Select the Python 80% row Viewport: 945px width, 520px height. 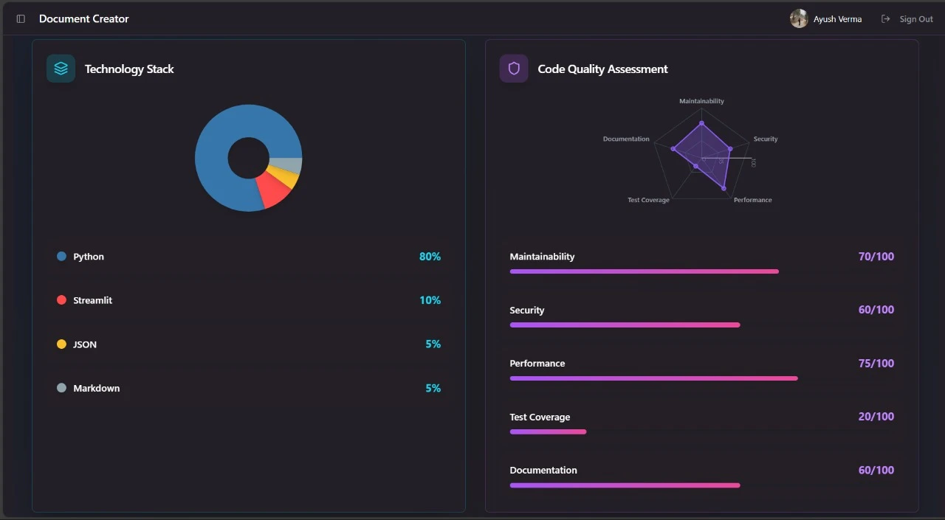[x=249, y=257]
